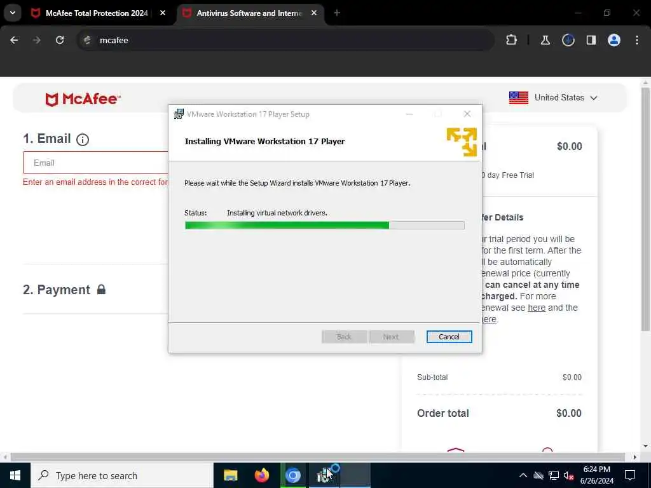The image size is (651, 488).
Task: Click the VMware Setup title bar icon
Action: click(x=179, y=114)
